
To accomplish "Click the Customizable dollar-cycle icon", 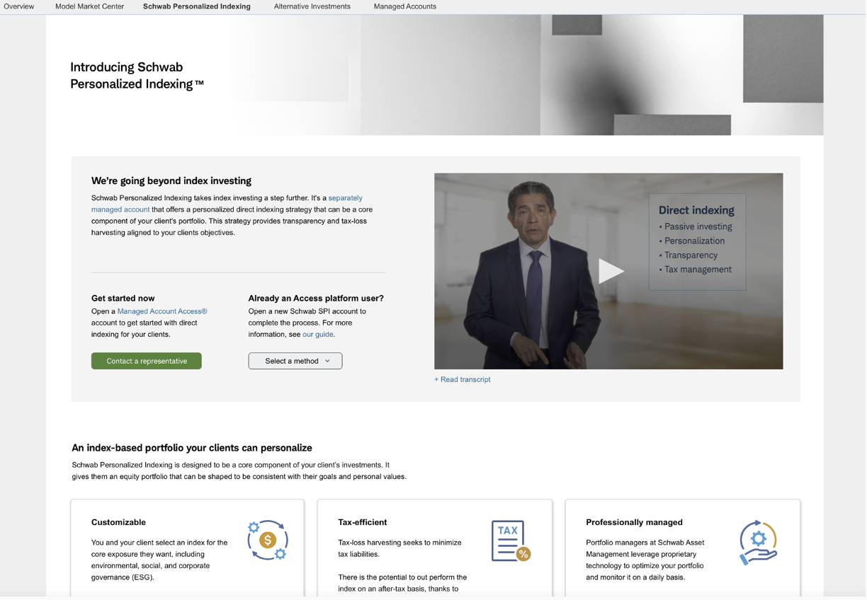I will [268, 541].
